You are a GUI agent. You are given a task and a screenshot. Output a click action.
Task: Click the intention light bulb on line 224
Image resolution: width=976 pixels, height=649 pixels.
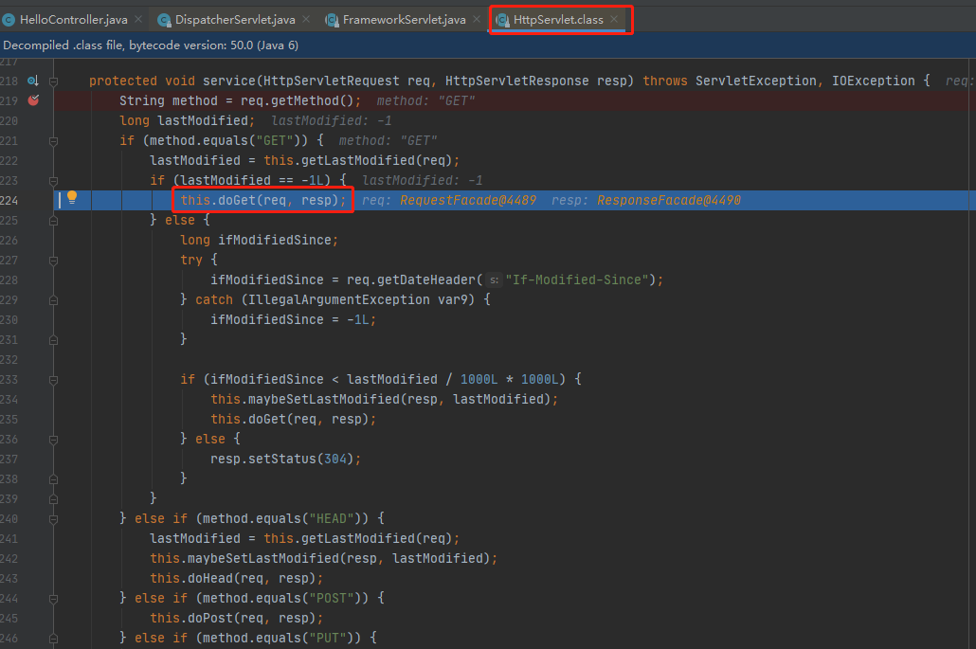[70, 199]
